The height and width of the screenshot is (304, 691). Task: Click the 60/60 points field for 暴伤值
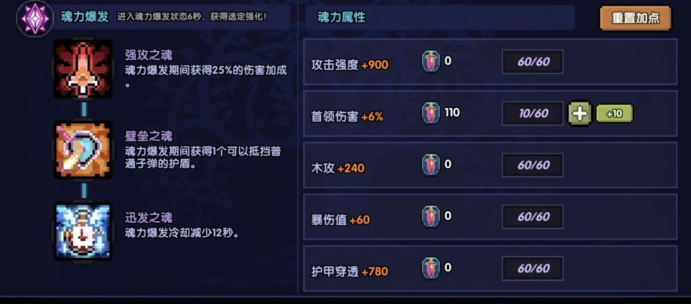[533, 217]
